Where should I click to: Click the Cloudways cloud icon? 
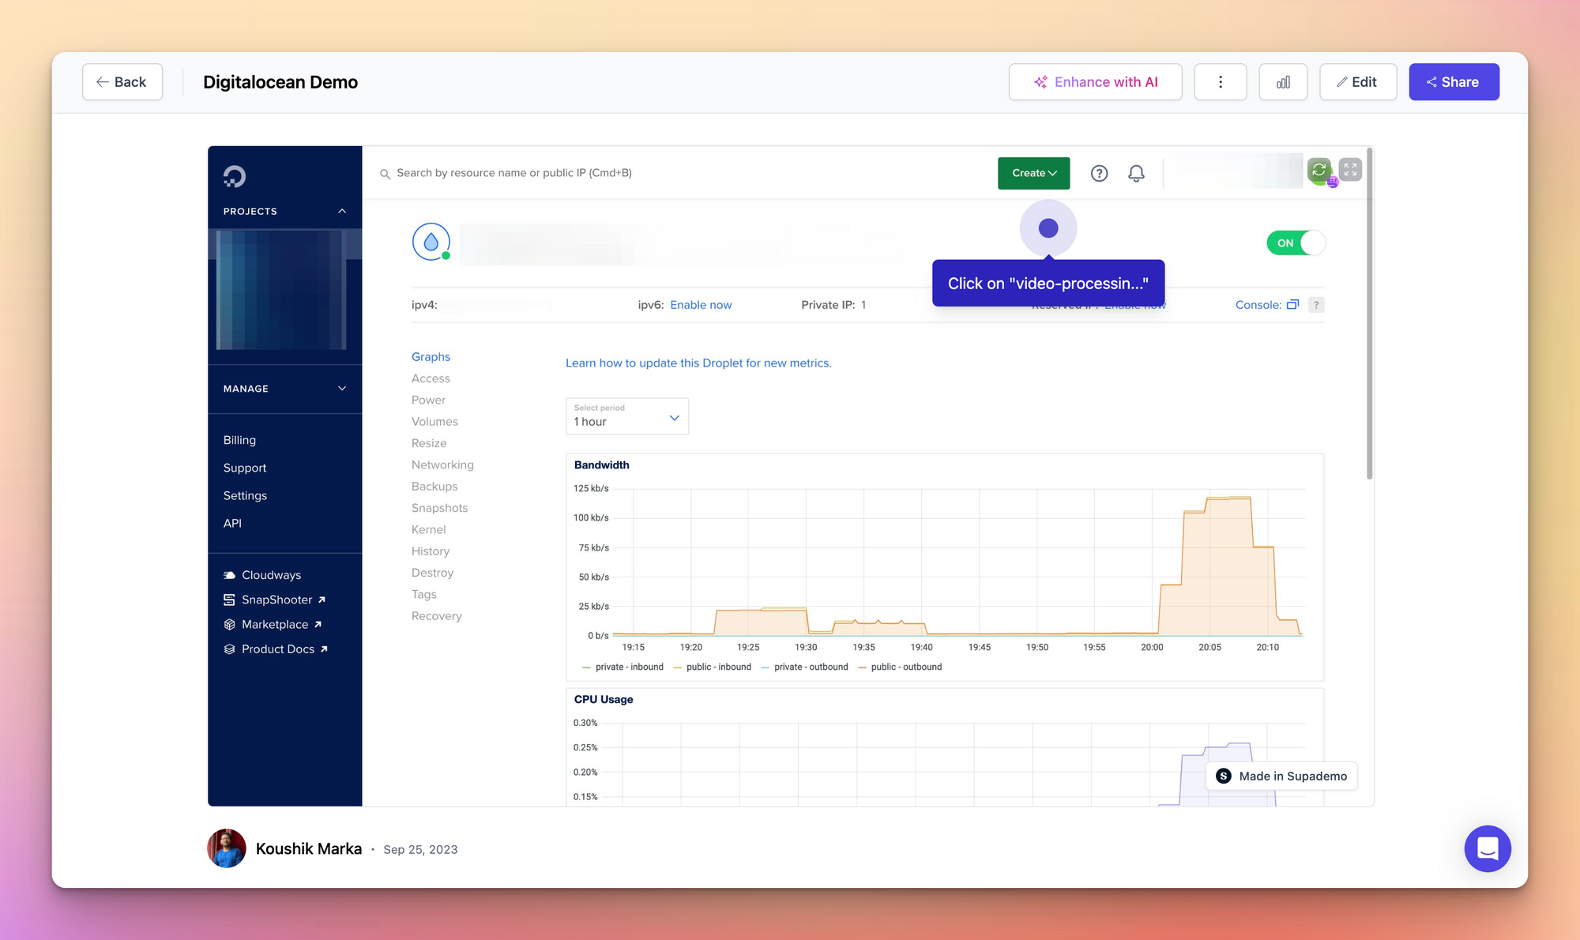tap(229, 575)
